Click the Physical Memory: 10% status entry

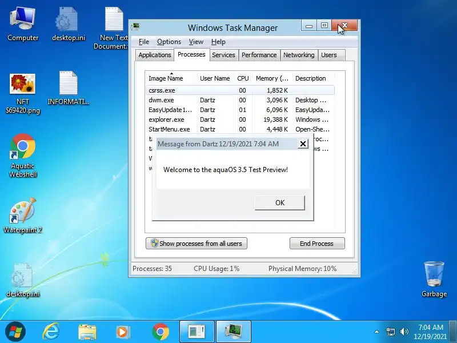click(x=303, y=269)
